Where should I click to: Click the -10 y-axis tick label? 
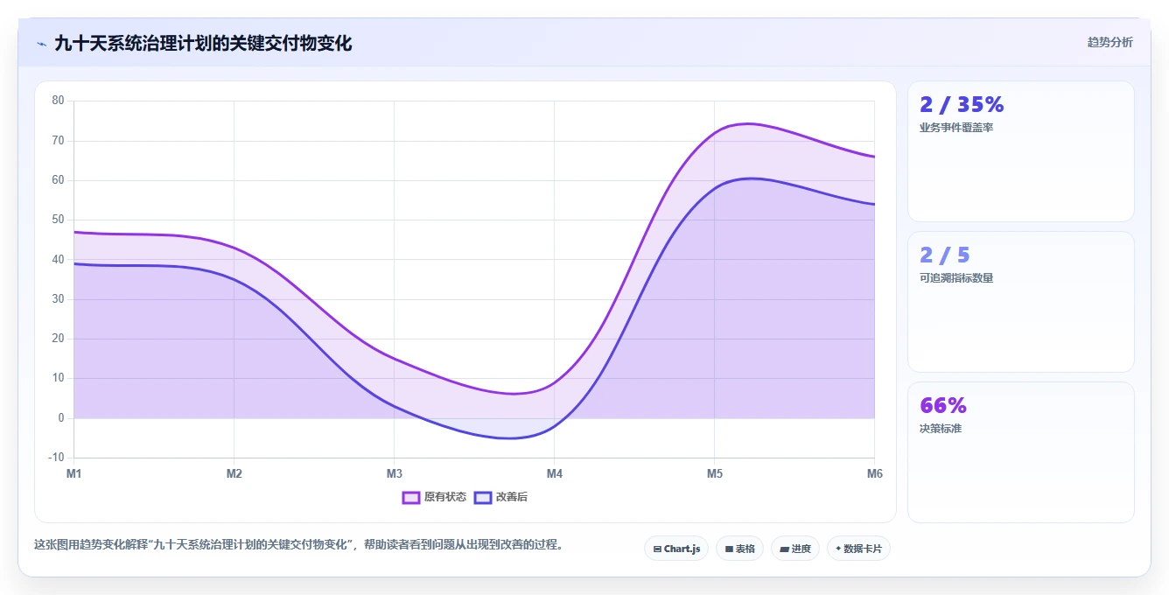pos(57,458)
